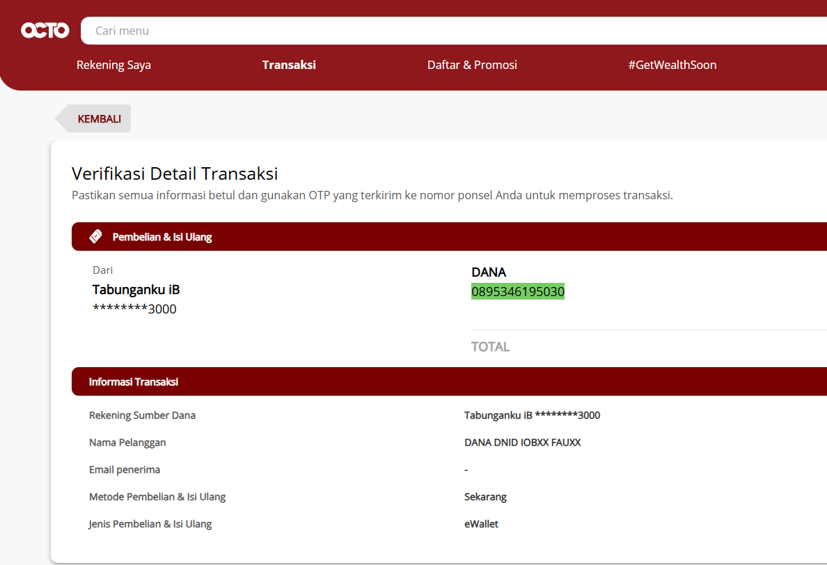Viewport: 827px width, 565px height.
Task: Open the Transaksi menu
Action: [289, 65]
